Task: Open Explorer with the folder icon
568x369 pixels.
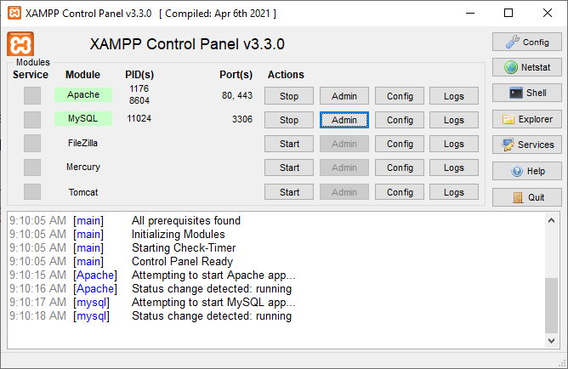Action: pyautogui.click(x=526, y=119)
